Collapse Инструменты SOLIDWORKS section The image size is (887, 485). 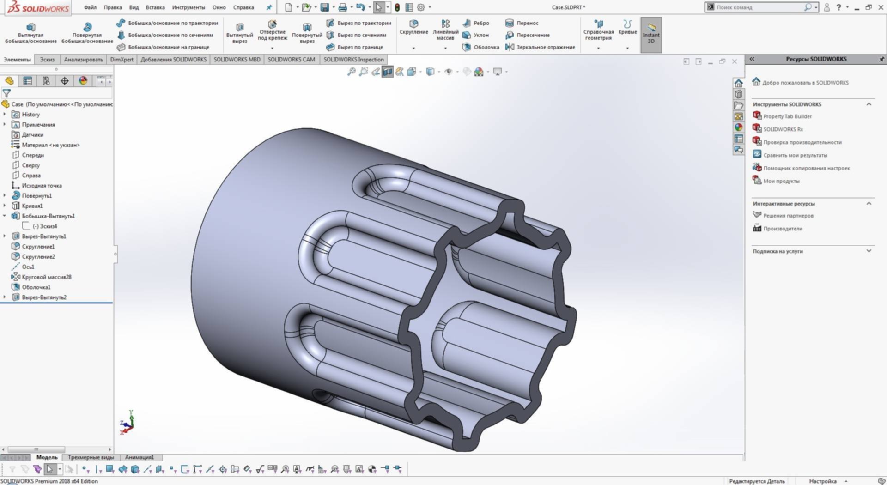(x=869, y=104)
